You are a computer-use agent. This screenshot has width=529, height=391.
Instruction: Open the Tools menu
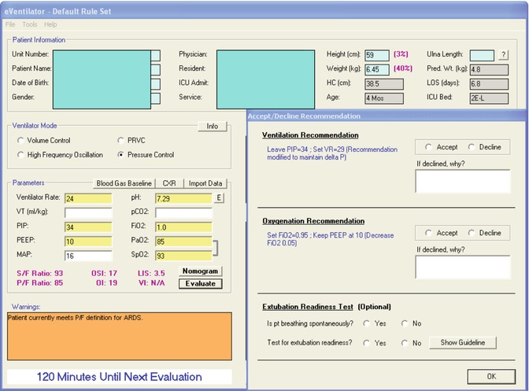(x=29, y=24)
